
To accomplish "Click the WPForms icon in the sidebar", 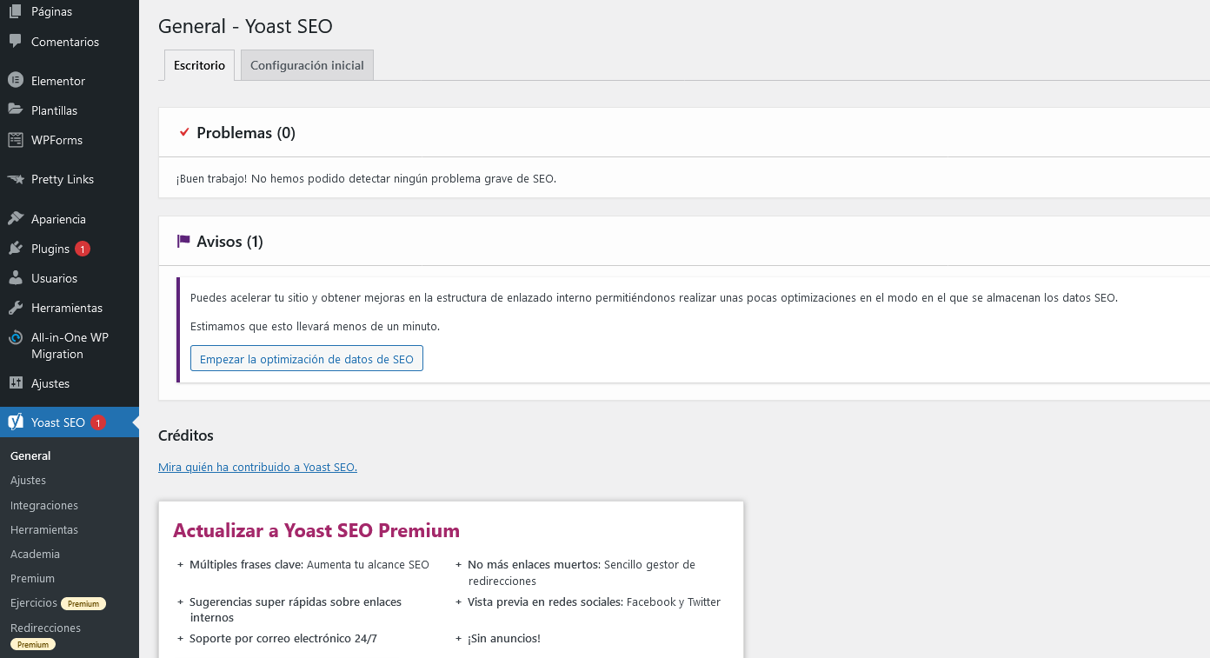I will tap(15, 140).
